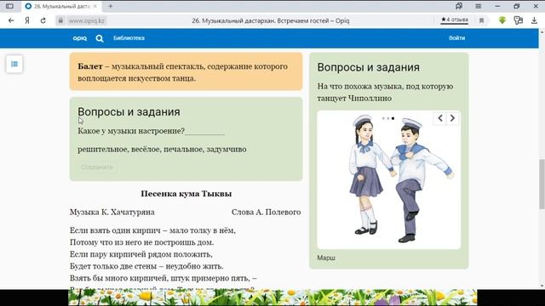Click the greyed 'Сохранить' button

point(97,167)
